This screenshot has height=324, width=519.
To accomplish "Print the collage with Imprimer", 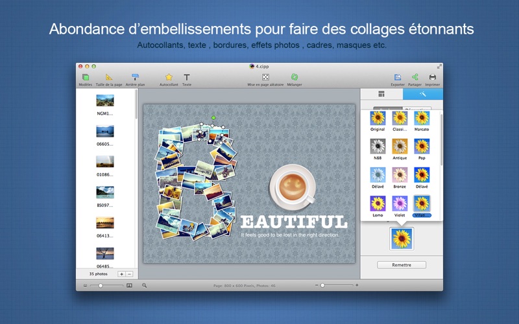I will tap(433, 80).
